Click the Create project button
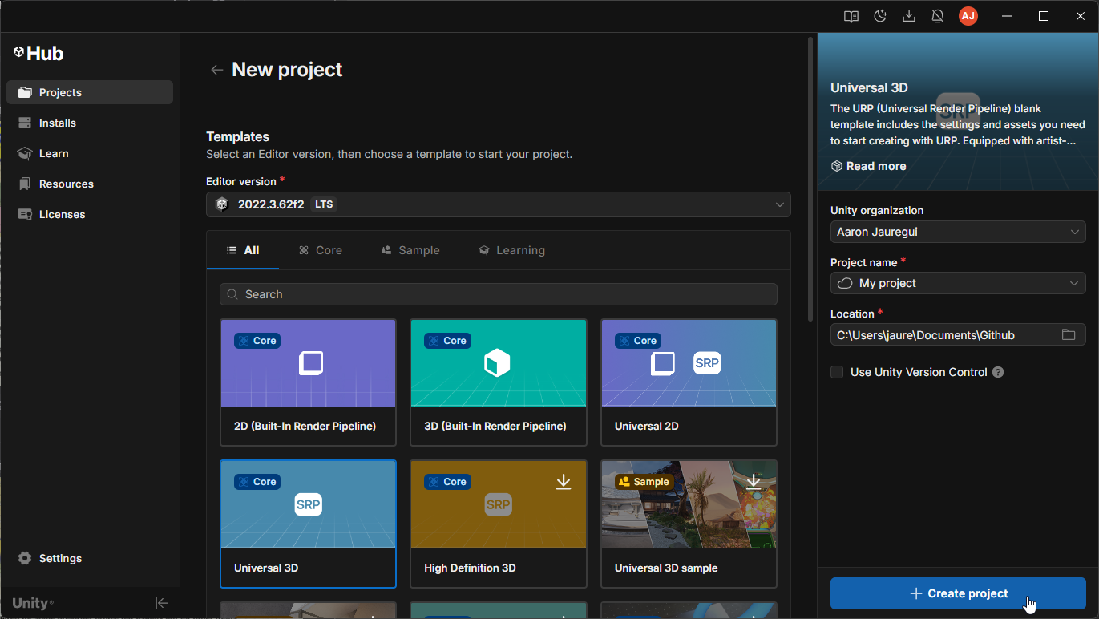1099x619 pixels. click(x=958, y=593)
